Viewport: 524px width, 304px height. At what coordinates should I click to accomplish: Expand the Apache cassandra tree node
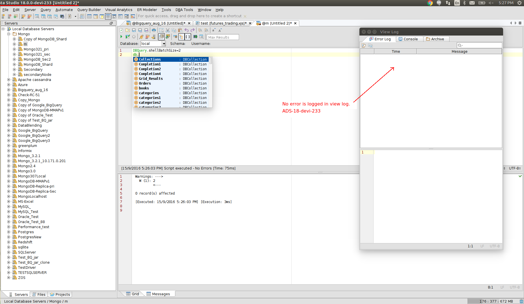9,80
